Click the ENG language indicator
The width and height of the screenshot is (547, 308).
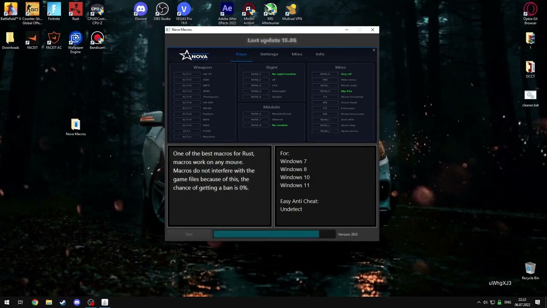coord(508,302)
